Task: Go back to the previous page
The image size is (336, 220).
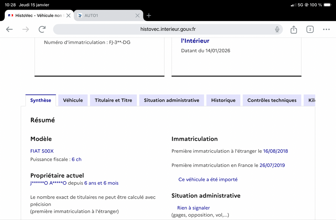Action: coord(10,29)
